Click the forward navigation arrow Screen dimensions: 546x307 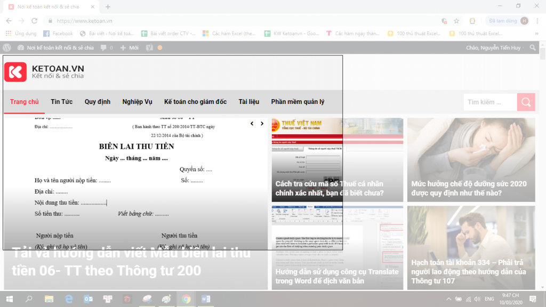pos(21,21)
